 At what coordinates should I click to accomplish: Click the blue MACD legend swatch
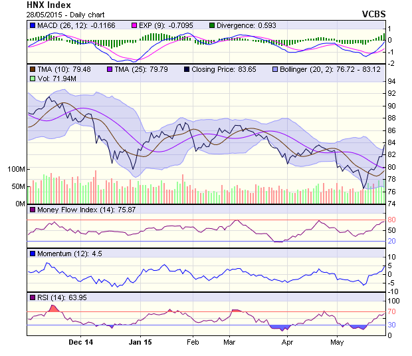33,25
